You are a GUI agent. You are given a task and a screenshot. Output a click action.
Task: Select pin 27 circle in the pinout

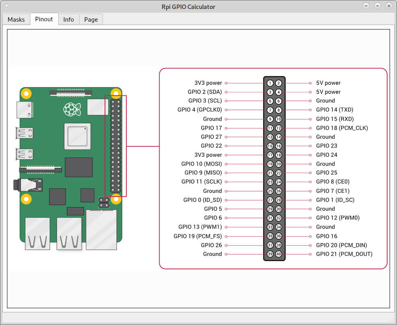tap(270, 200)
